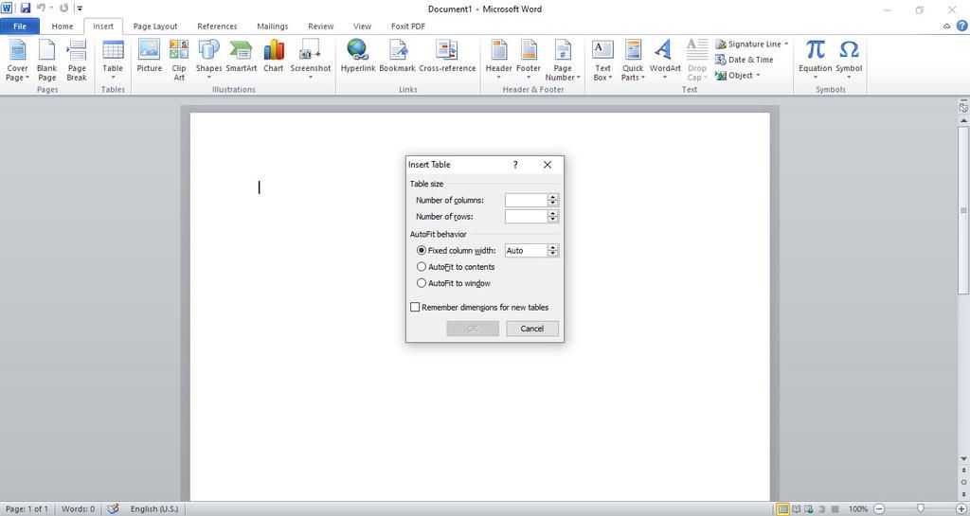The height and width of the screenshot is (516, 970).
Task: Enable Remember dimensions for new tables
Action: pos(415,308)
